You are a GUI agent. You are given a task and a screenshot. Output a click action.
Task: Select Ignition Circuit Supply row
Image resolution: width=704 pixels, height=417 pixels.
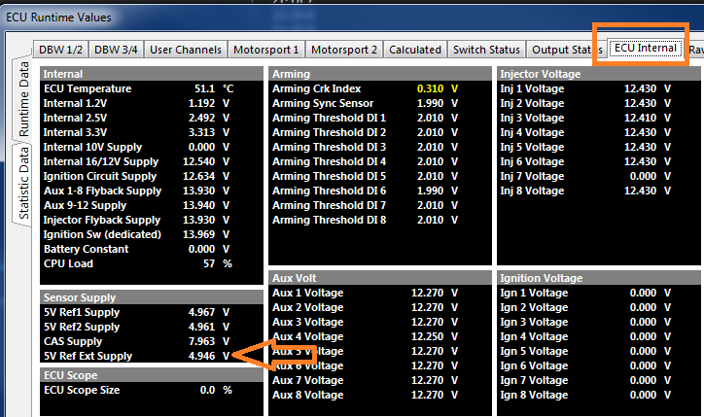[152, 176]
